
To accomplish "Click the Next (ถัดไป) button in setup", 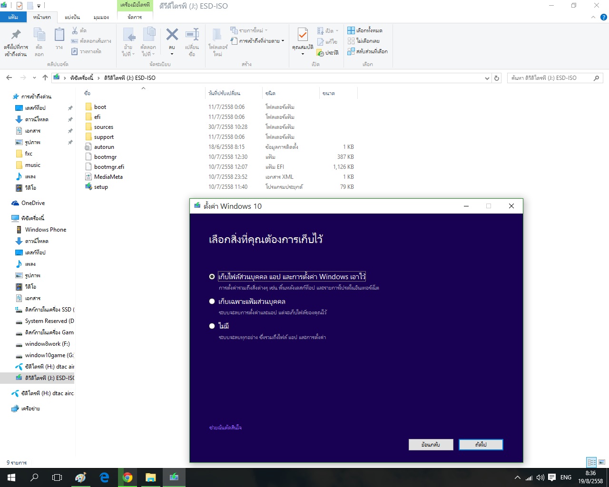I will pos(481,445).
